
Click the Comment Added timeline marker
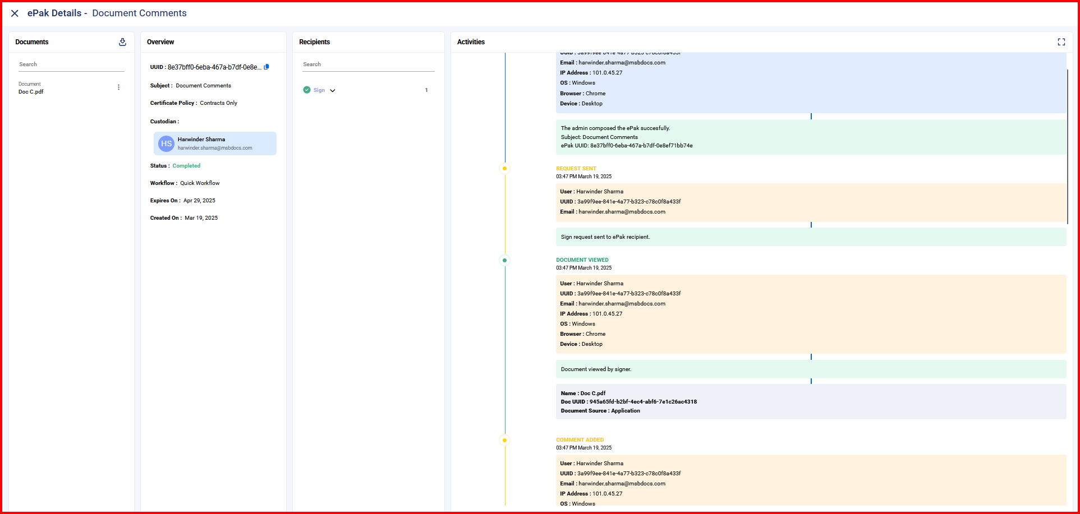[x=504, y=440]
